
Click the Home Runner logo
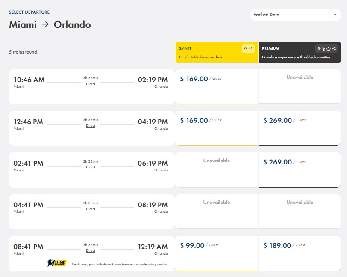tap(57, 262)
